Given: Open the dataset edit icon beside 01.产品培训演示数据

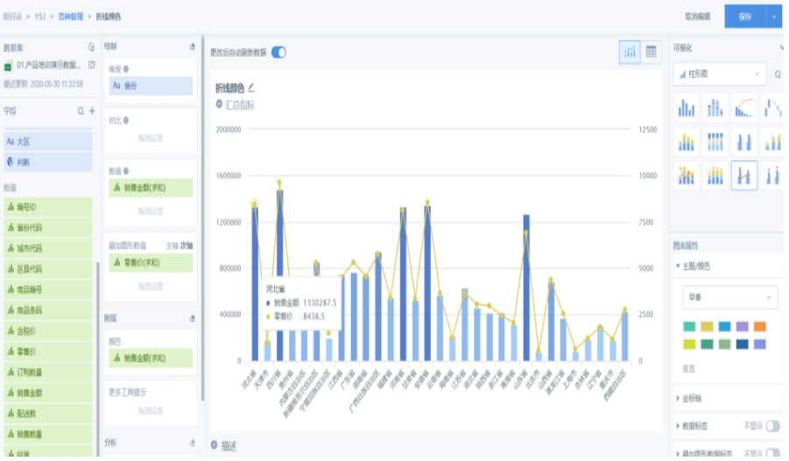Looking at the screenshot, I should point(92,65).
